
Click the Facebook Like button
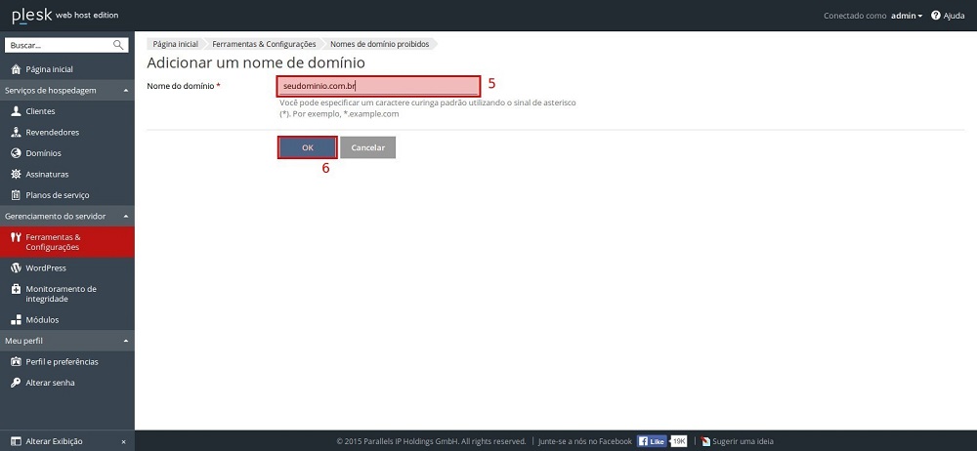point(653,441)
